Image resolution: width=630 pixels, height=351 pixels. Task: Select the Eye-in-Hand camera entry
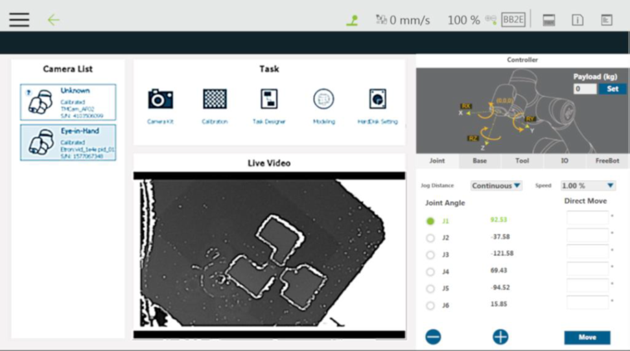point(68,142)
